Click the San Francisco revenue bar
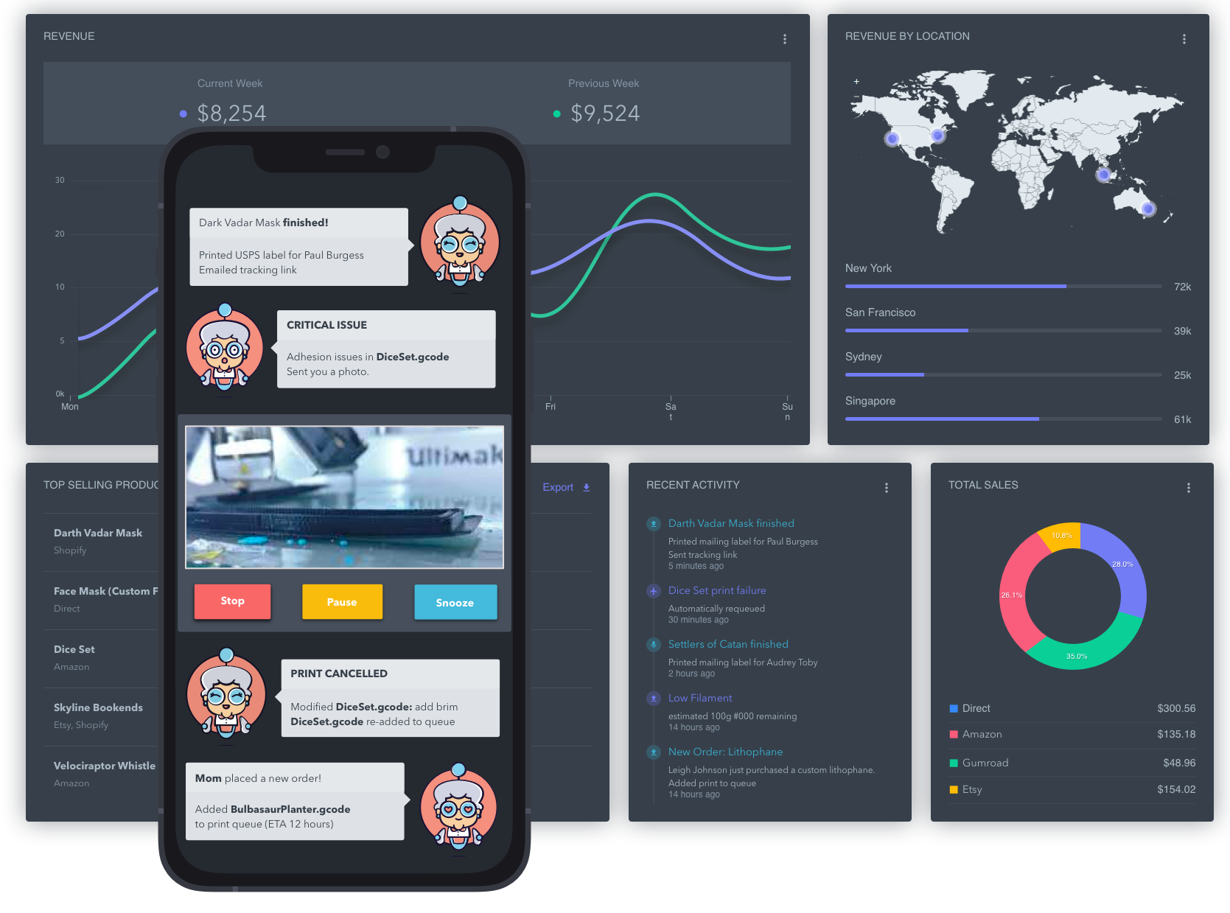Image resolution: width=1230 pixels, height=913 pixels. (1003, 330)
